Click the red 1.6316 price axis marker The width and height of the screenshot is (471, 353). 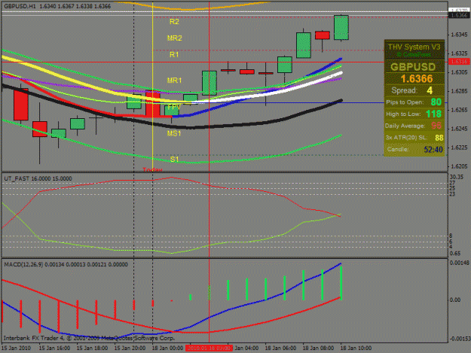(459, 62)
